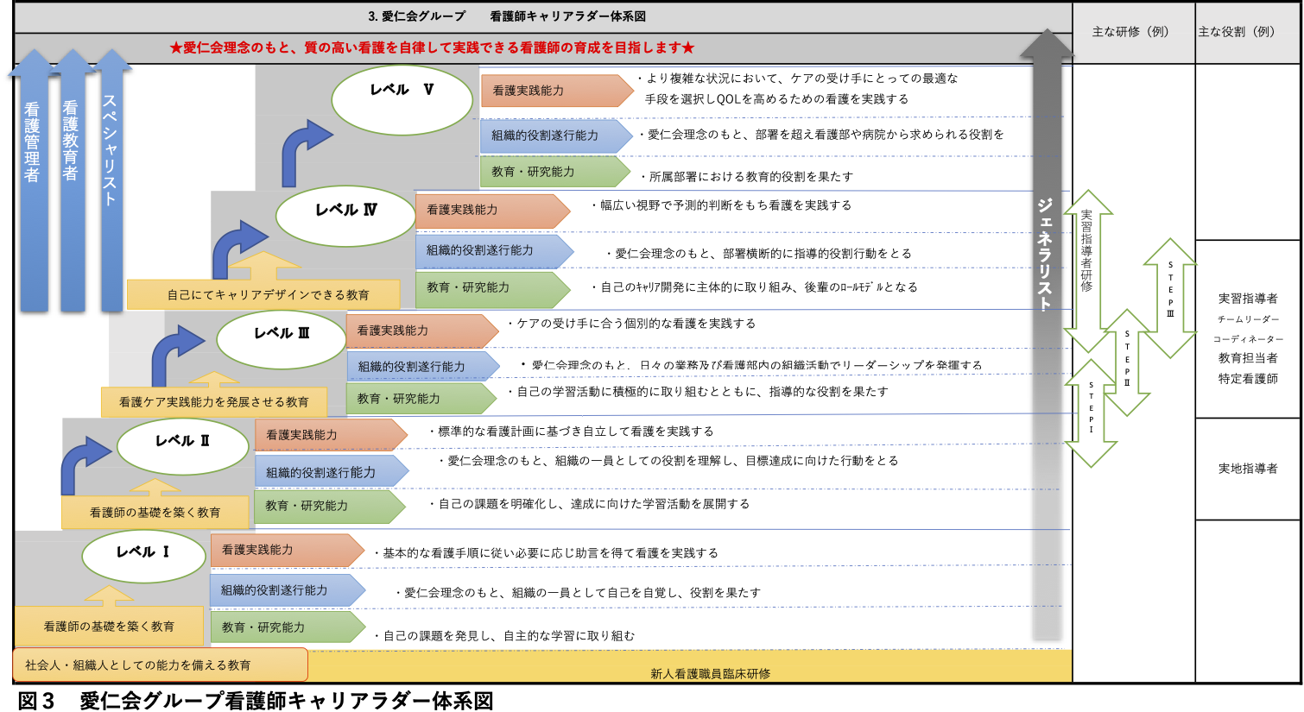Select the STEP Ⅲ double-headed arrow
Image resolution: width=1304 pixels, height=712 pixels.
1170,298
